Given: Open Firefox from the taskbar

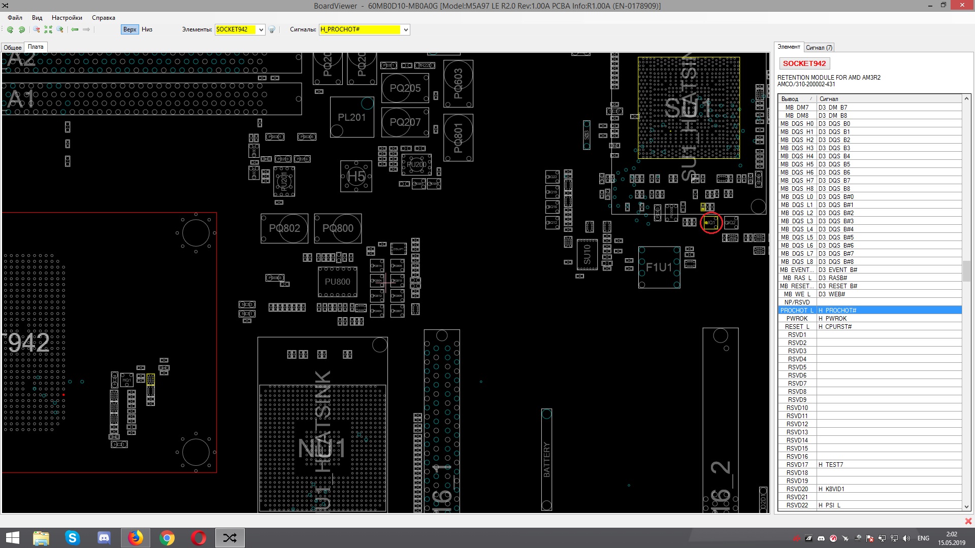Looking at the screenshot, I should (135, 538).
